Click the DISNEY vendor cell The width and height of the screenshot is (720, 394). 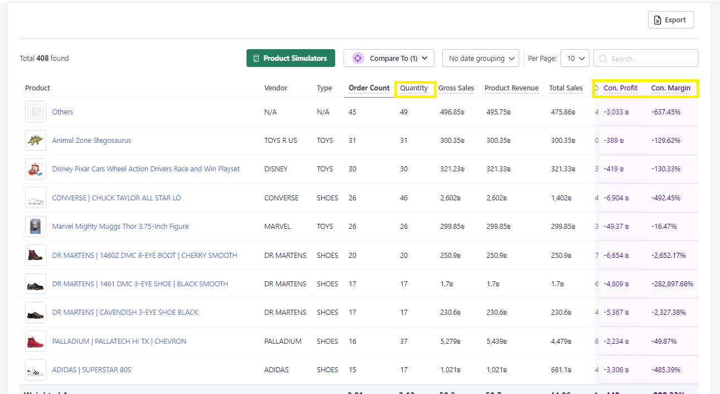click(276, 169)
